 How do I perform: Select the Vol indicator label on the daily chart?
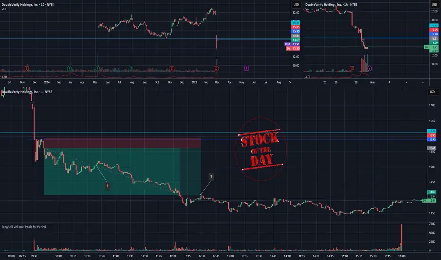(4, 9)
